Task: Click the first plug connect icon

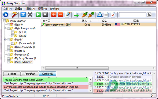Action: coord(85,15)
